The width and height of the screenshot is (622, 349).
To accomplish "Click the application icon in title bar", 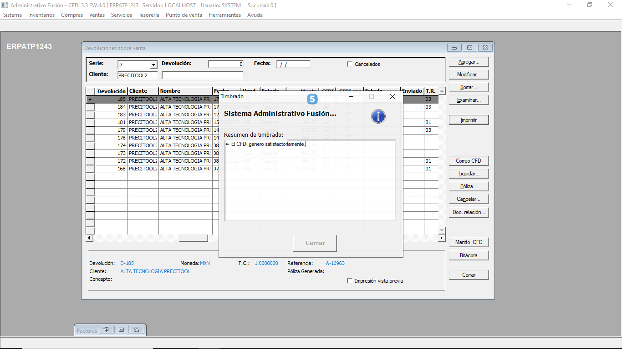I will pos(5,5).
